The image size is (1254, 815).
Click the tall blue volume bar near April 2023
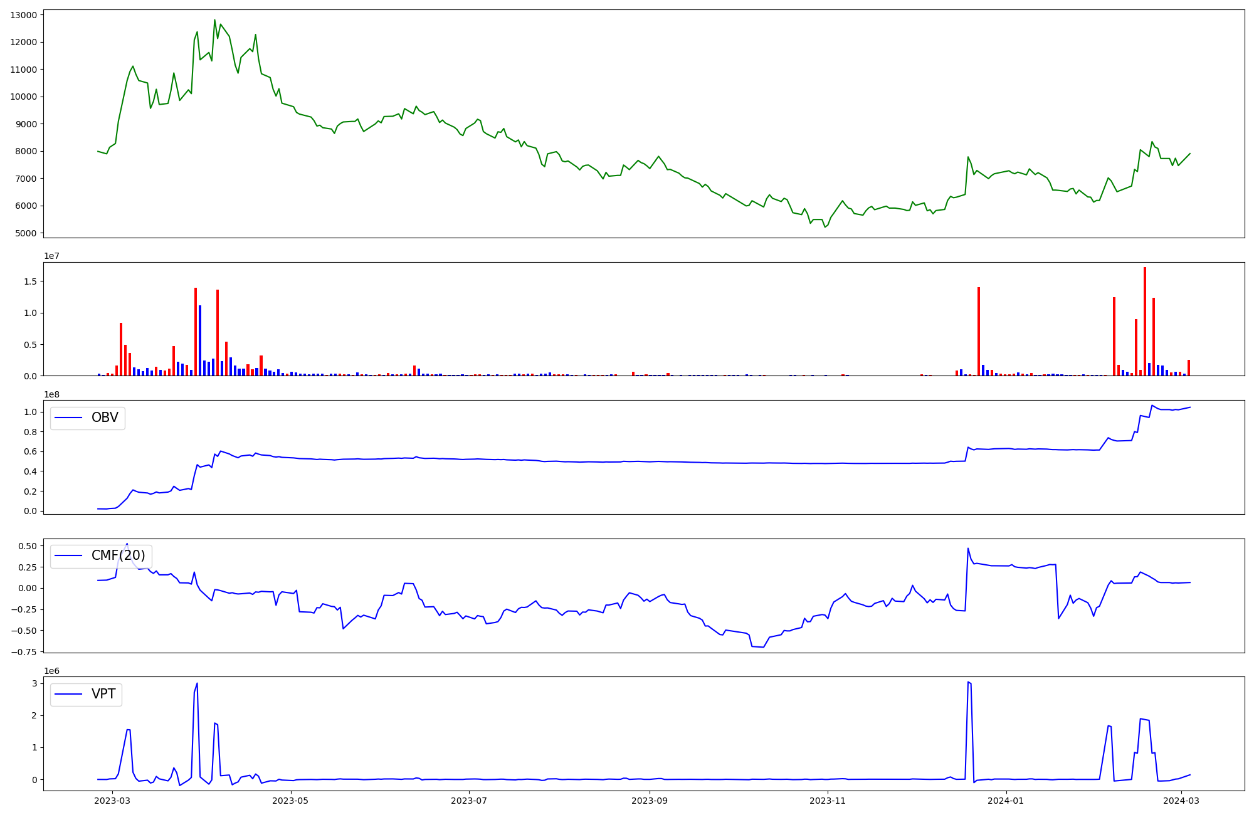click(x=200, y=340)
